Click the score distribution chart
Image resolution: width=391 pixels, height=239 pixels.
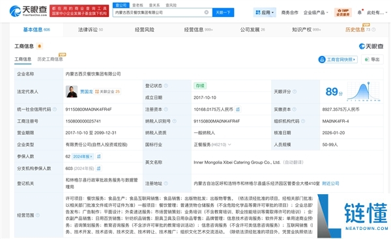tap(364, 91)
